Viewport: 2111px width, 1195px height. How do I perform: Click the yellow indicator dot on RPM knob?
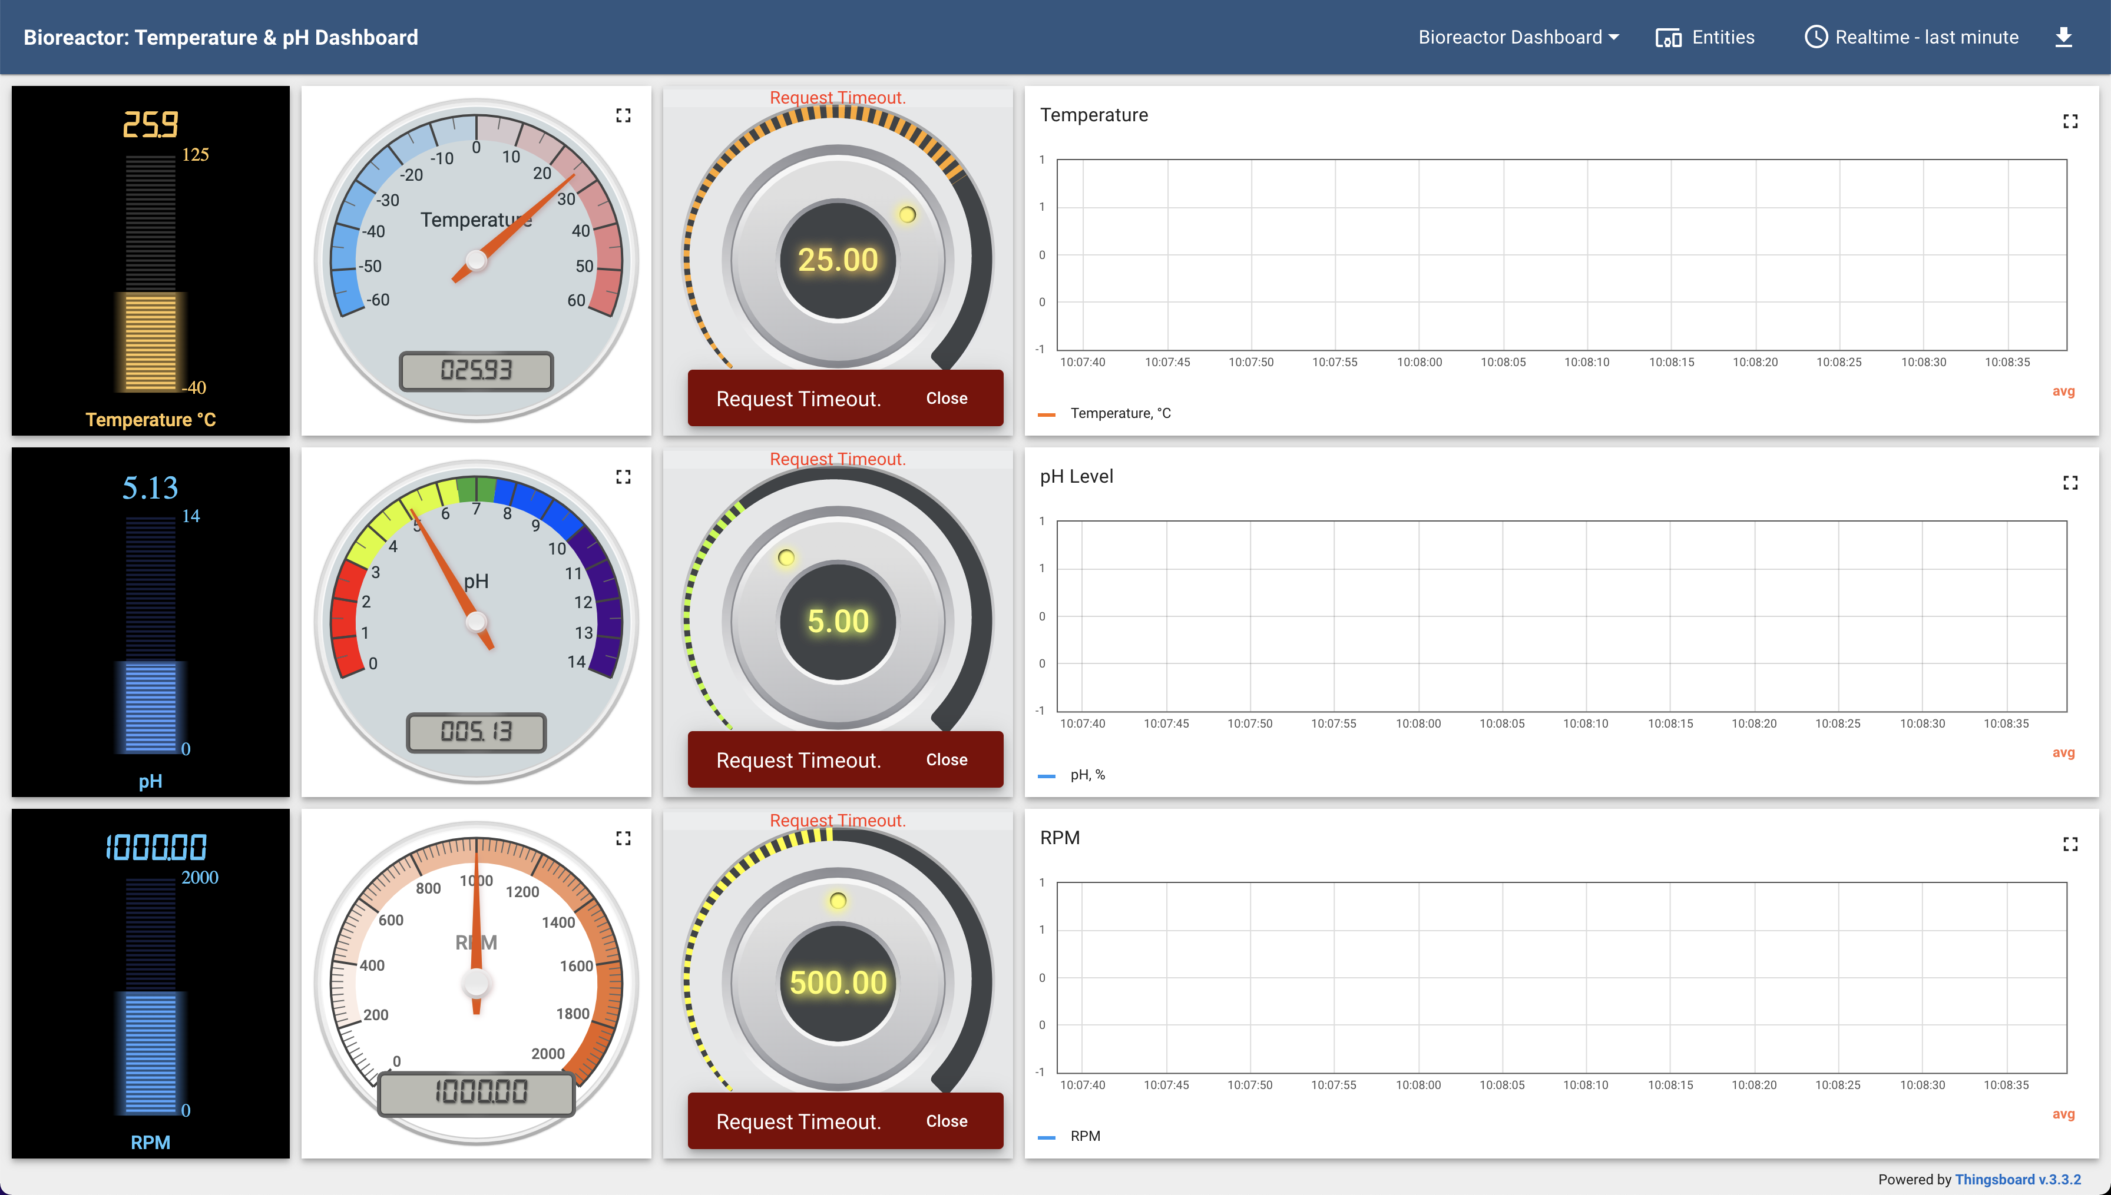point(838,901)
